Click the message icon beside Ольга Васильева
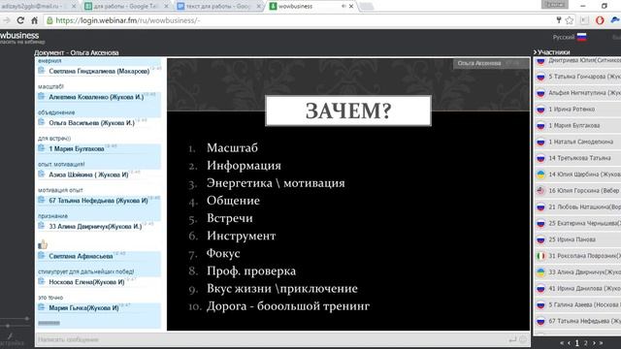The image size is (621, 349). [41, 122]
